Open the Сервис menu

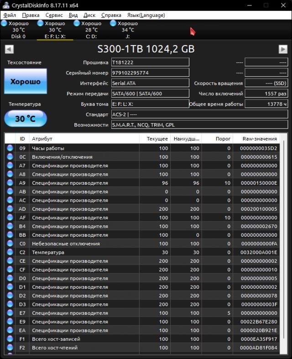54,15
